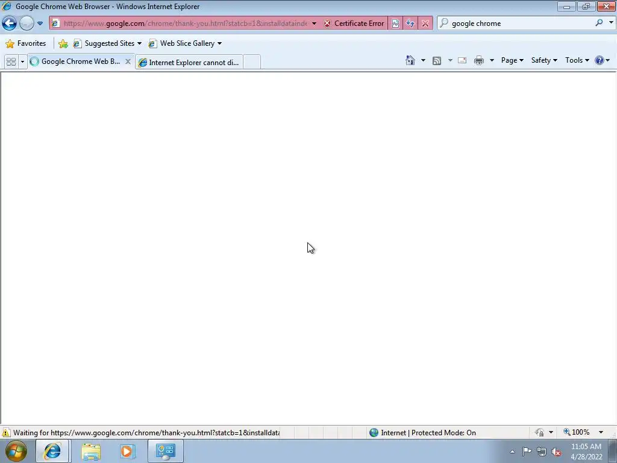Run search with the magnifier icon

599,23
